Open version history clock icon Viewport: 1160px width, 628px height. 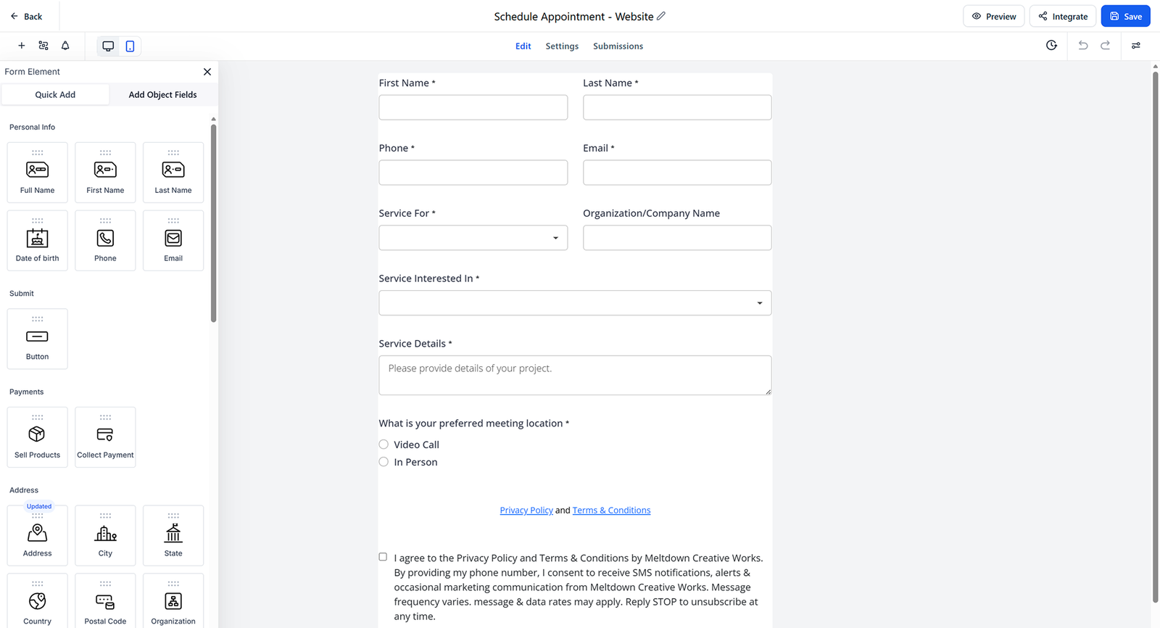pyautogui.click(x=1051, y=46)
